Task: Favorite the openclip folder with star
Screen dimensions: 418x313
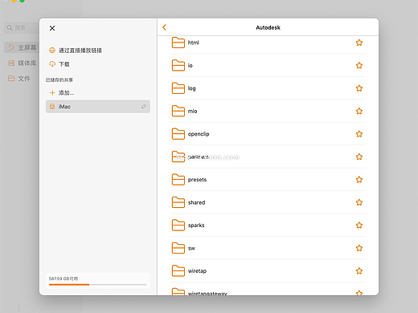Action: coord(359,134)
